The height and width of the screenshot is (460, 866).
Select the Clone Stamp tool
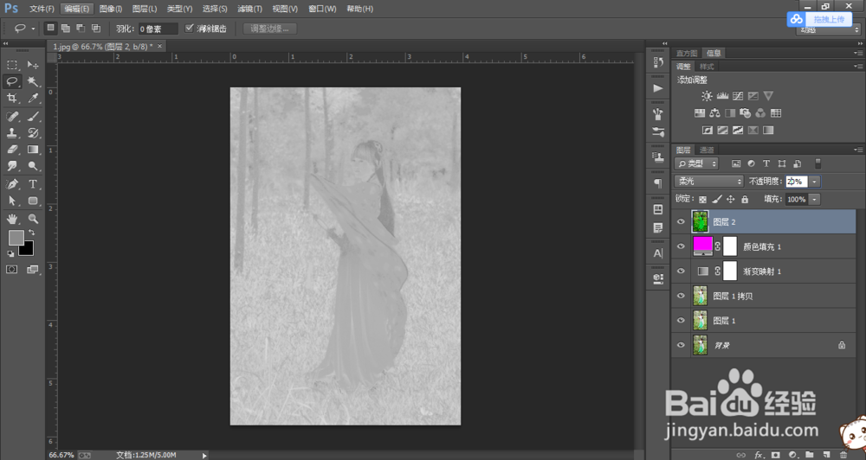pos(12,133)
